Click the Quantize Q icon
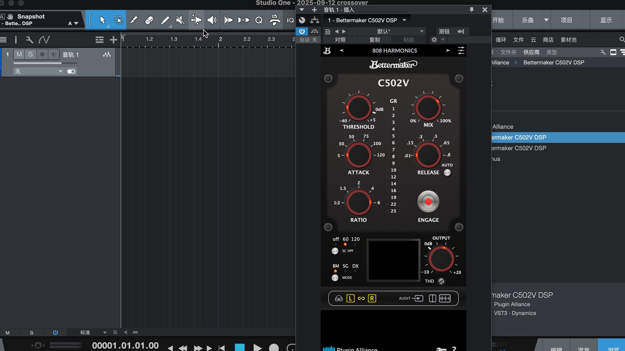 [259, 20]
